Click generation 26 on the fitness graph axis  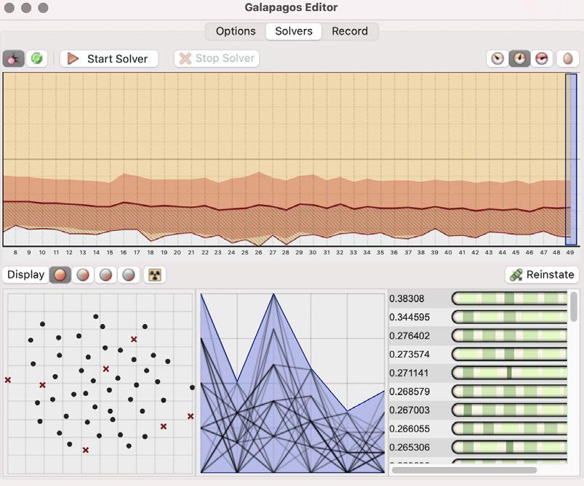[x=258, y=252]
